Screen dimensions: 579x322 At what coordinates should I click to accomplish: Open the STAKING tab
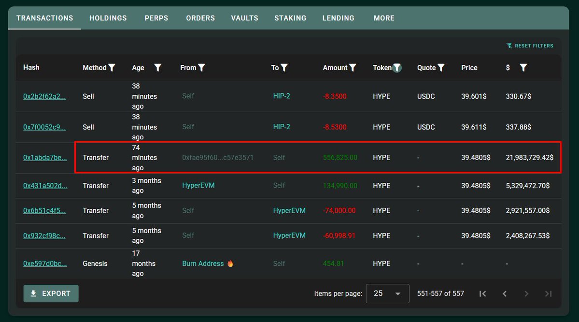click(x=290, y=18)
